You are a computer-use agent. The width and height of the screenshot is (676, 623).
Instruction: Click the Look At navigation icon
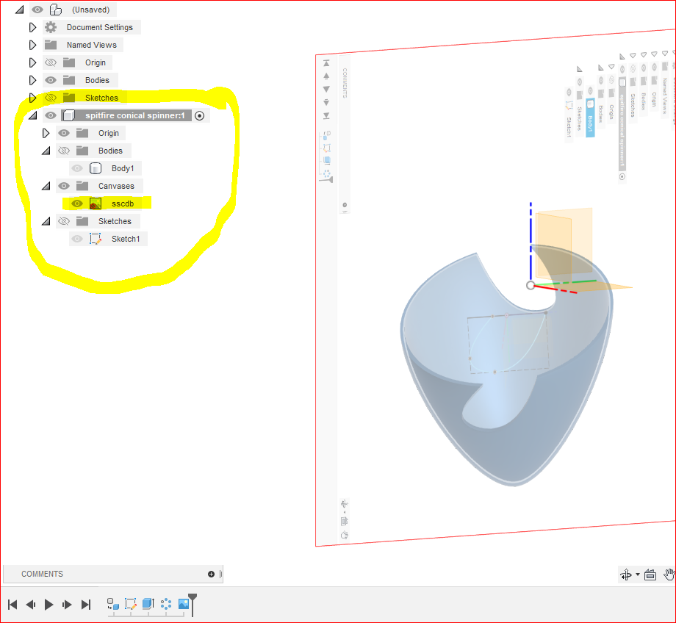pos(650,575)
